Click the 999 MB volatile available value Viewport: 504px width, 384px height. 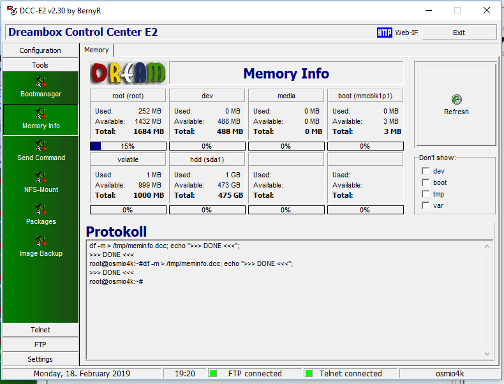[x=150, y=185]
